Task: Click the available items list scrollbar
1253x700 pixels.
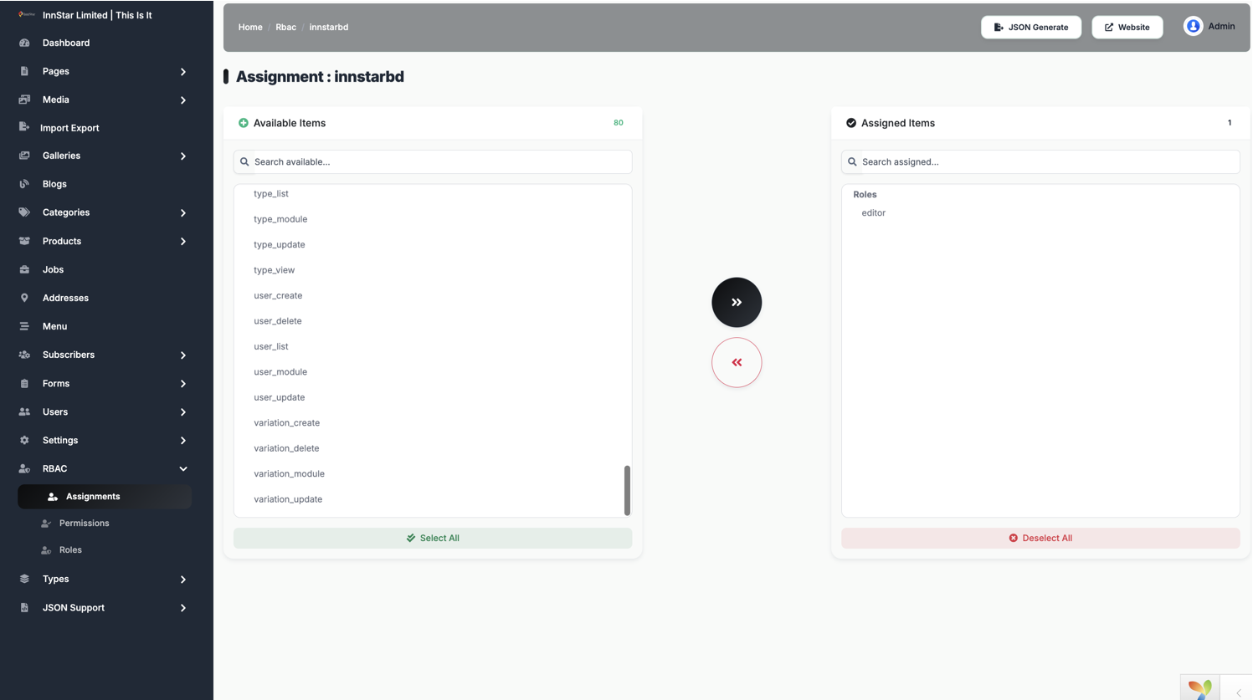Action: pyautogui.click(x=627, y=490)
